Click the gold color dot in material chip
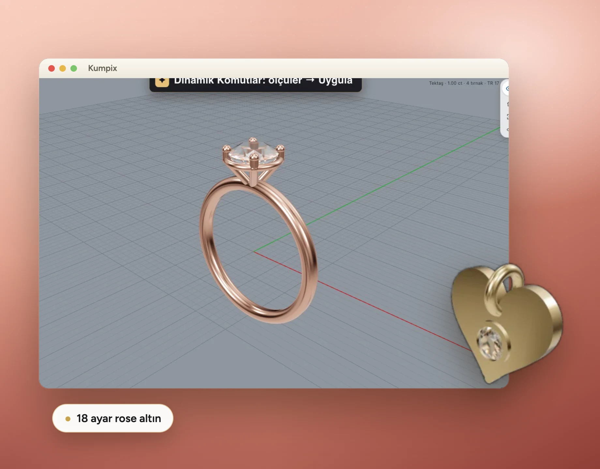The width and height of the screenshot is (600, 469). click(68, 419)
